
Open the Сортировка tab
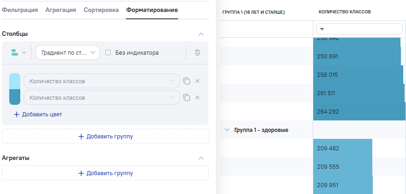click(x=101, y=10)
